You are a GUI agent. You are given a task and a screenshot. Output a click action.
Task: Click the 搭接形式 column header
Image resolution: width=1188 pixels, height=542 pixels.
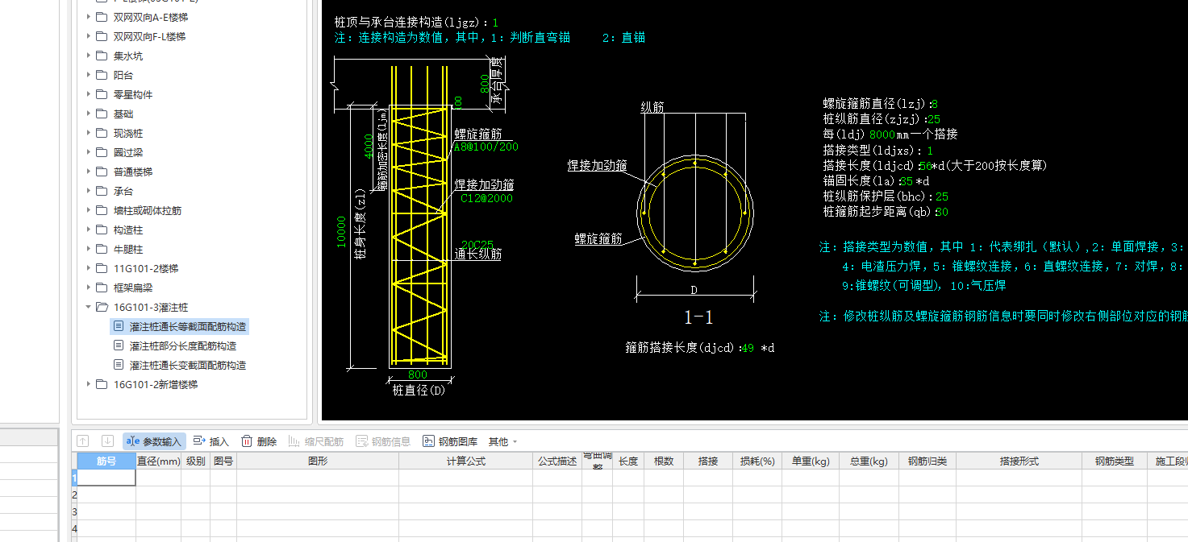(1019, 461)
